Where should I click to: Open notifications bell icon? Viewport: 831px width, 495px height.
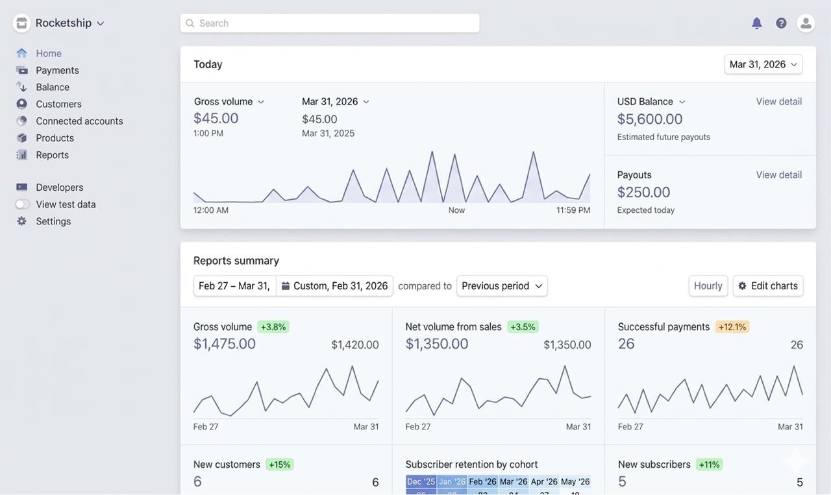pyautogui.click(x=757, y=23)
